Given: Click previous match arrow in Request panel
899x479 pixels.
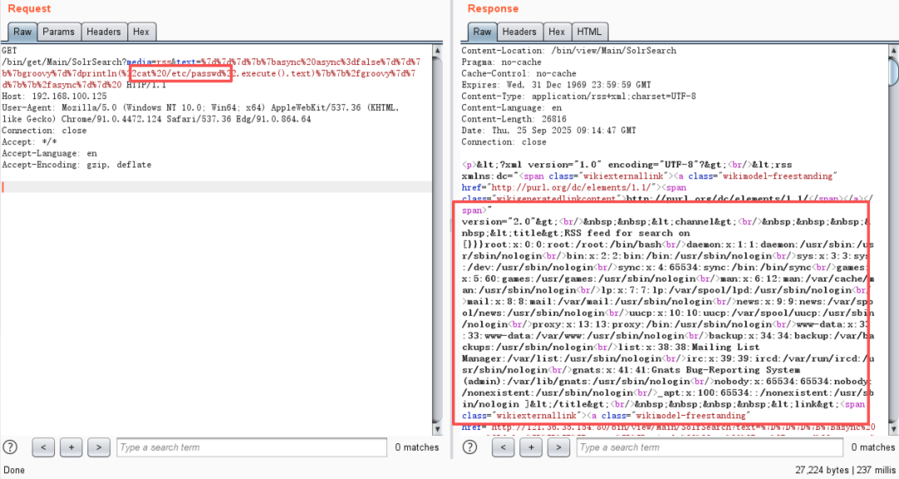Looking at the screenshot, I should click(x=44, y=447).
